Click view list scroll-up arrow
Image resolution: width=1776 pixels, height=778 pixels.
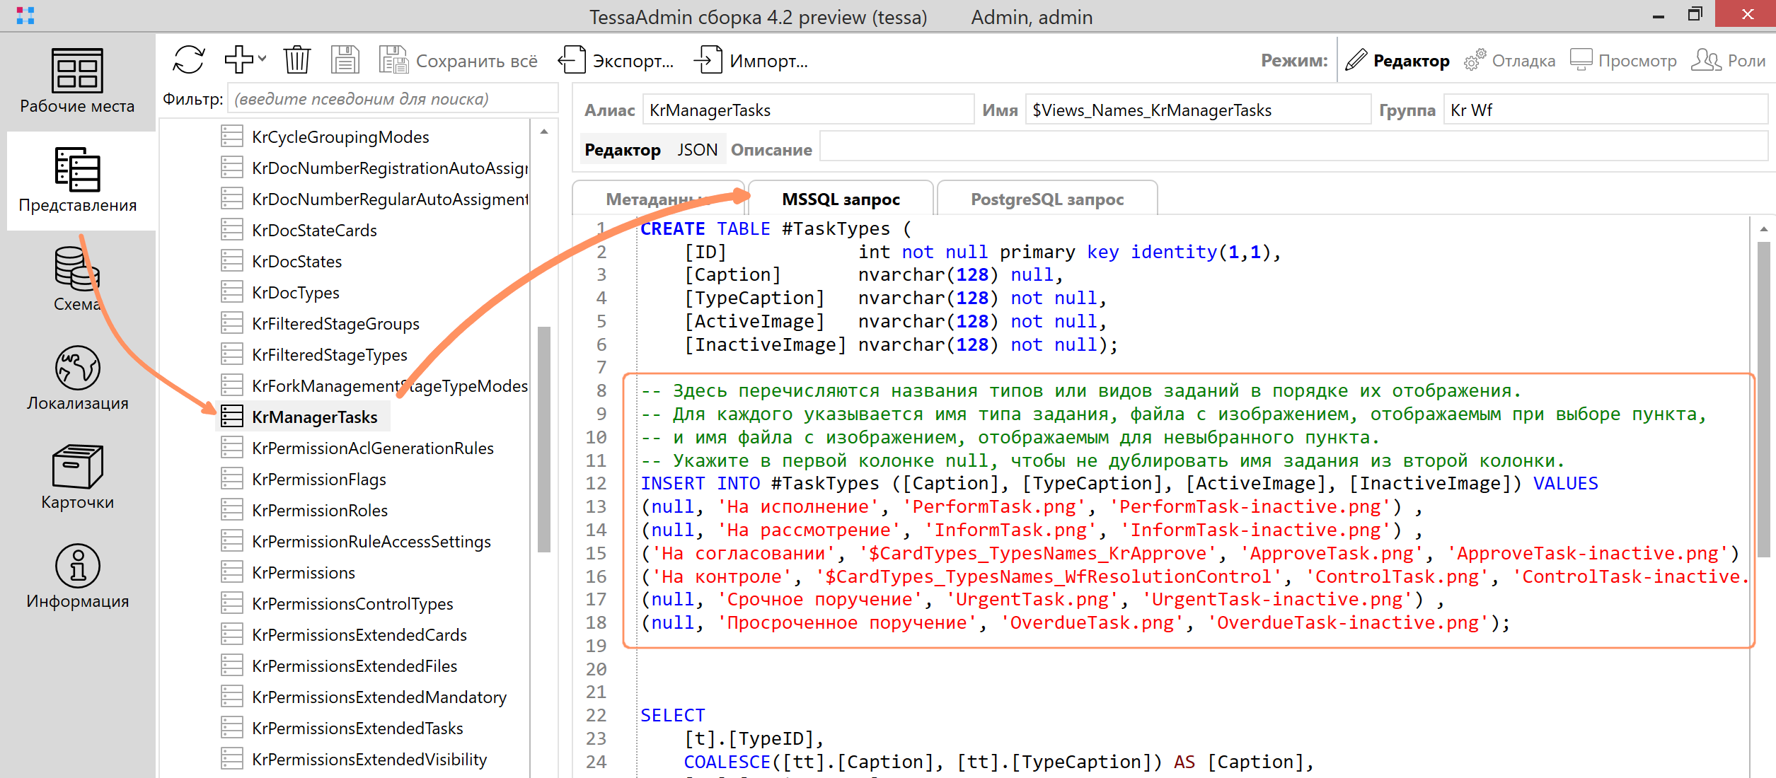544,132
